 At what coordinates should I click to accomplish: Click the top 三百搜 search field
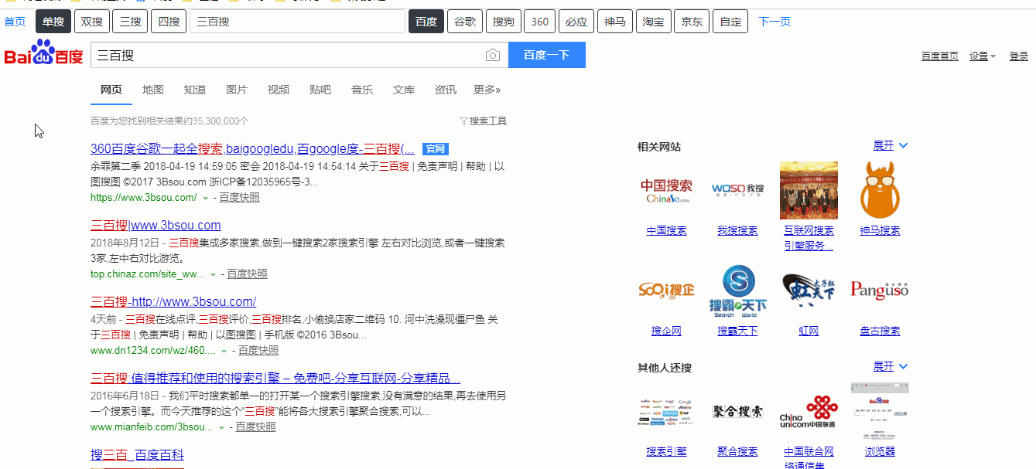coord(297,22)
